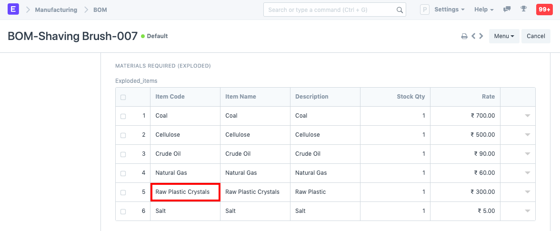Click the Cancel button
Viewport: 560px width, 231px height.
tap(536, 36)
